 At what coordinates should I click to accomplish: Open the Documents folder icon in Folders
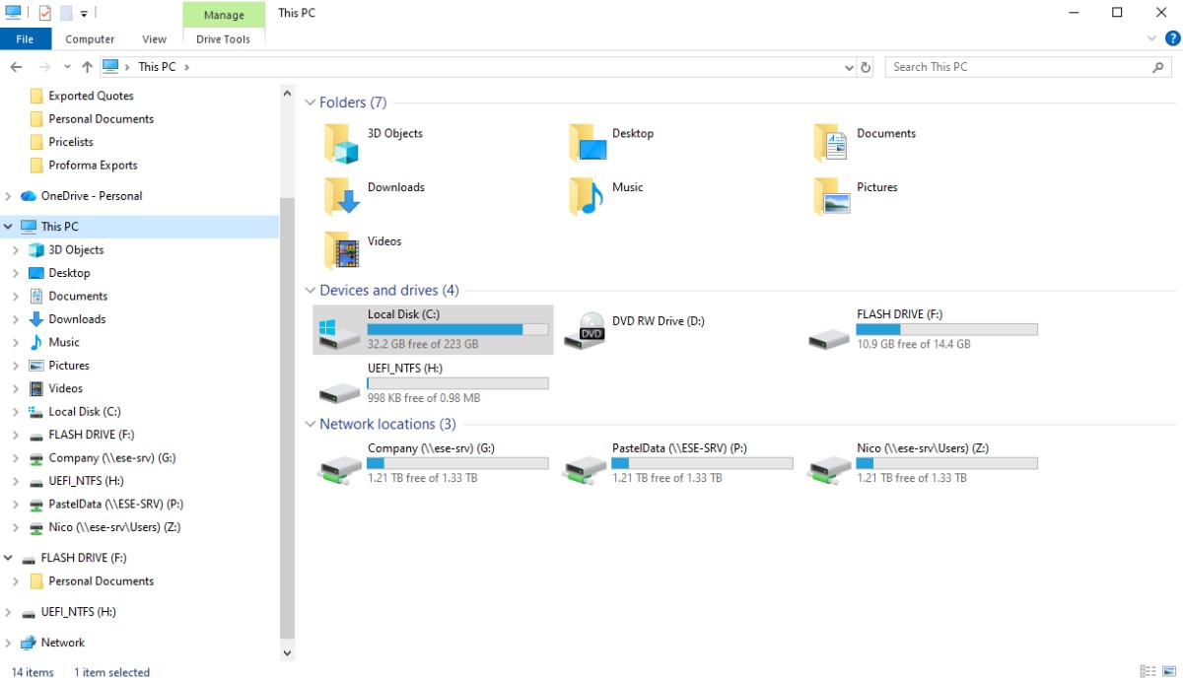tap(831, 143)
